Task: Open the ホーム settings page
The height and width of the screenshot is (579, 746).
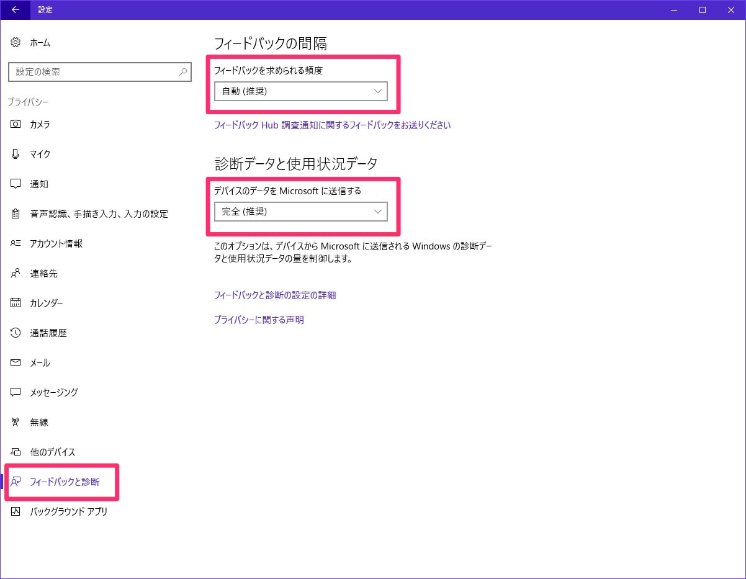Action: coord(40,43)
